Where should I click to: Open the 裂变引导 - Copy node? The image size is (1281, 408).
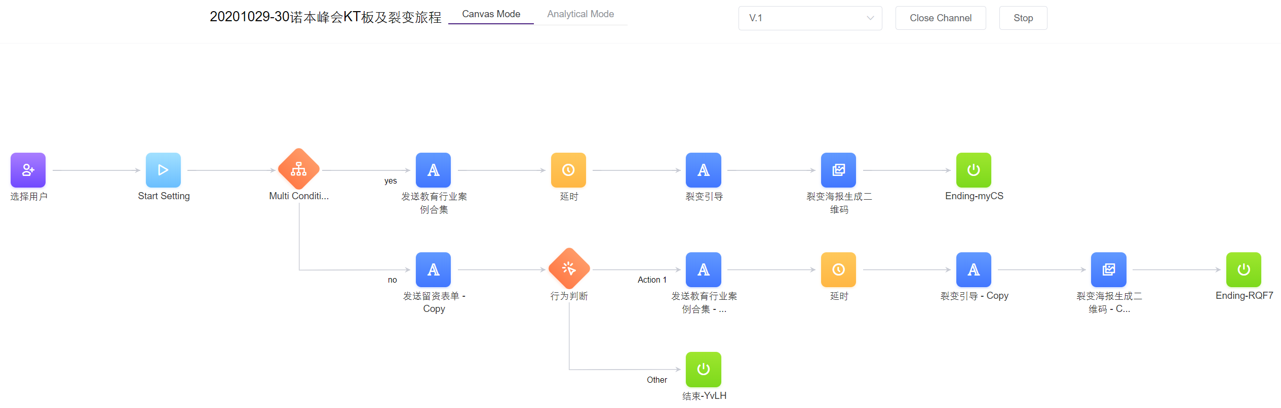(973, 269)
